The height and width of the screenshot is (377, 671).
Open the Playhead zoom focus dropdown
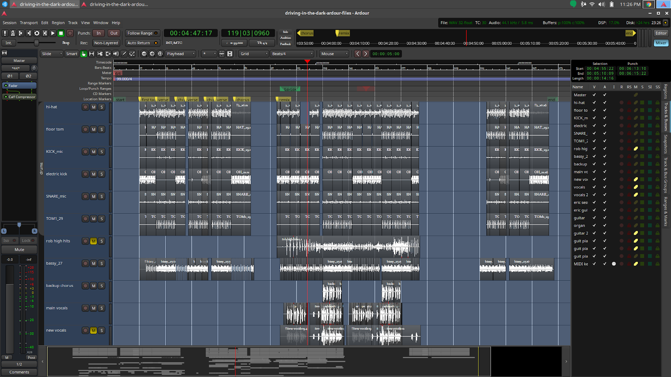[181, 54]
